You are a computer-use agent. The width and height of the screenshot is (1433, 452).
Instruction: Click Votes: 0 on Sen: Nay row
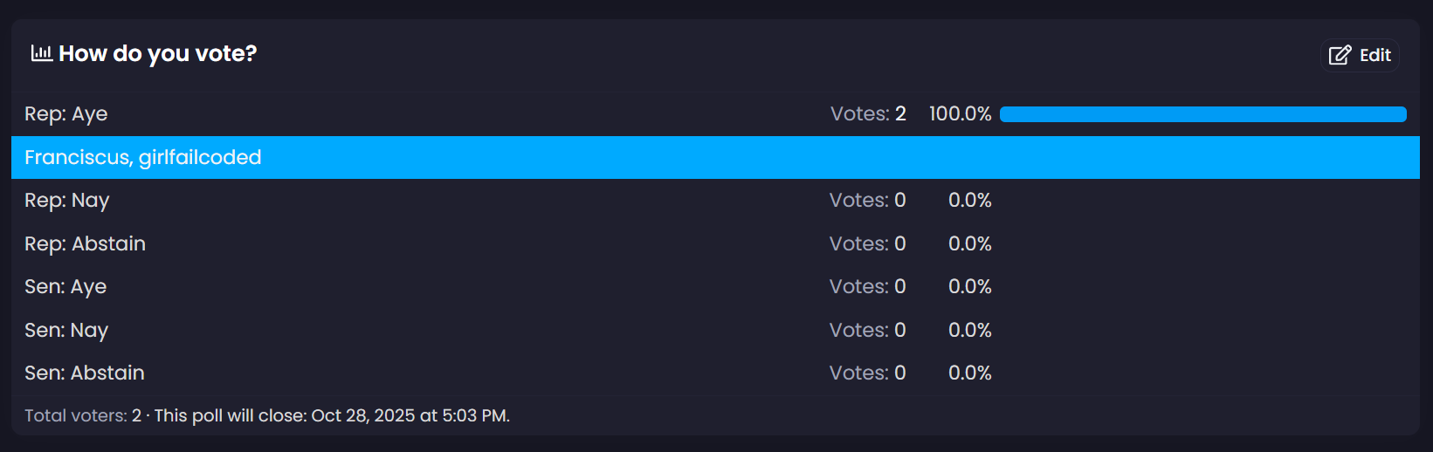point(867,330)
